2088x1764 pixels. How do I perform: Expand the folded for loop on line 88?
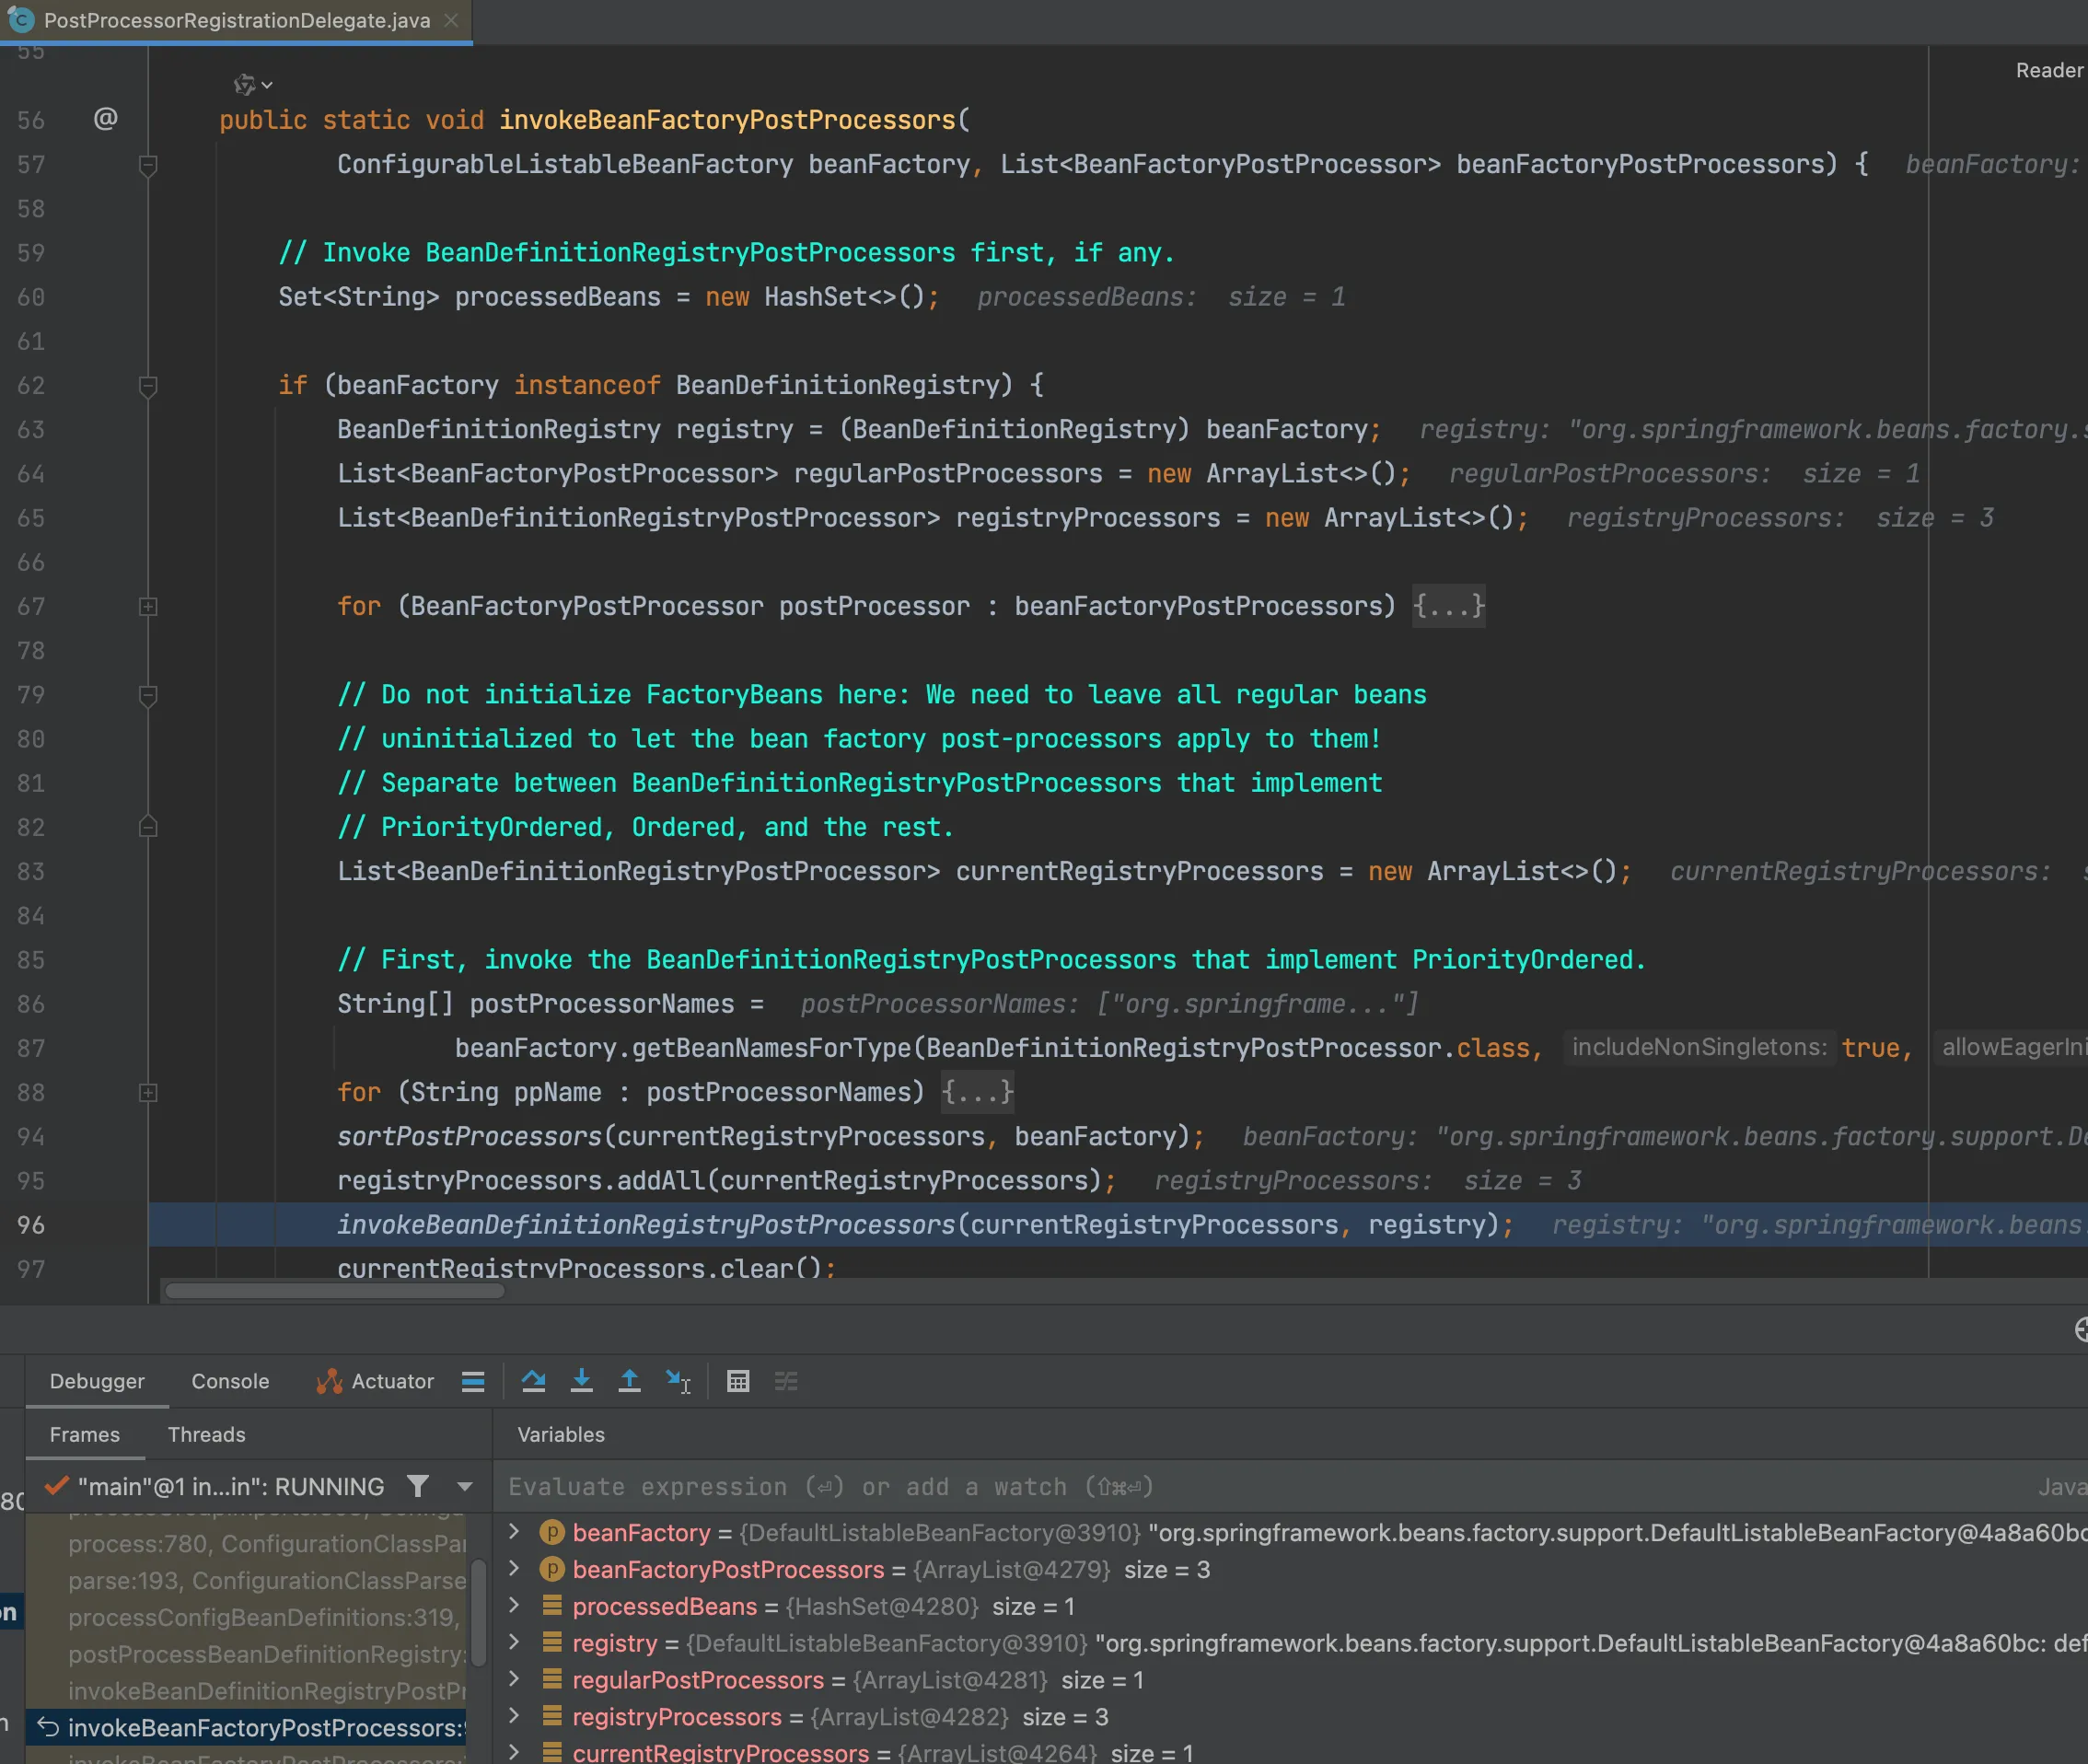coord(148,1092)
